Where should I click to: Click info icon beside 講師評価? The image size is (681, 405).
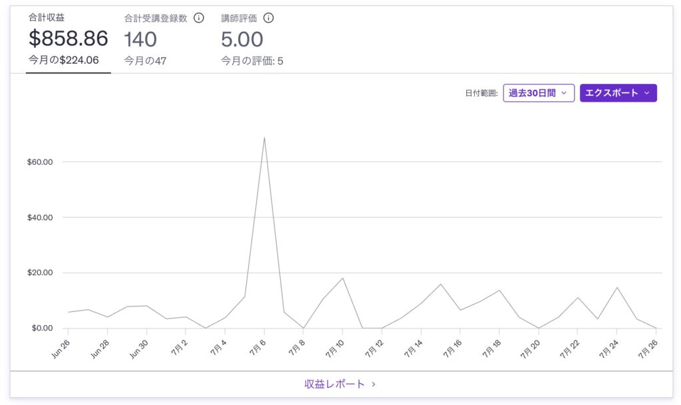tap(269, 18)
